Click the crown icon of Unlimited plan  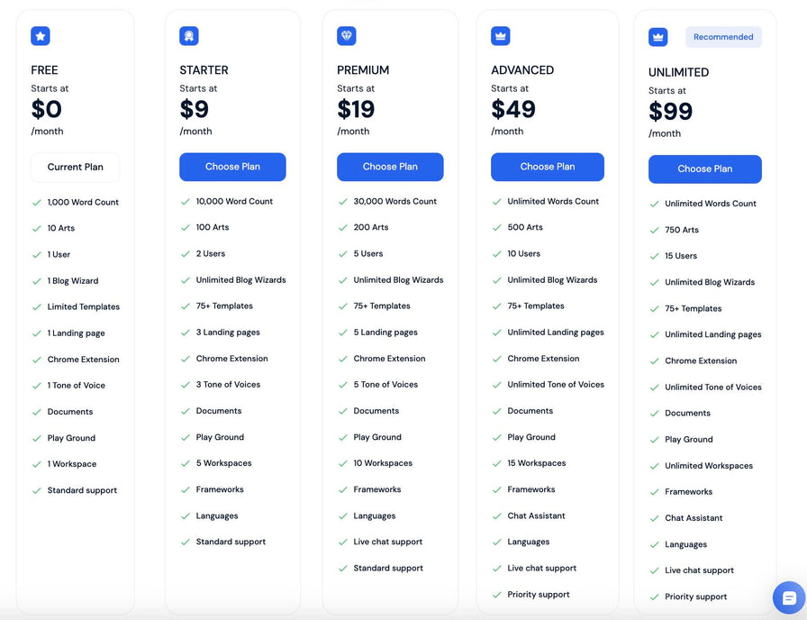pyautogui.click(x=657, y=37)
